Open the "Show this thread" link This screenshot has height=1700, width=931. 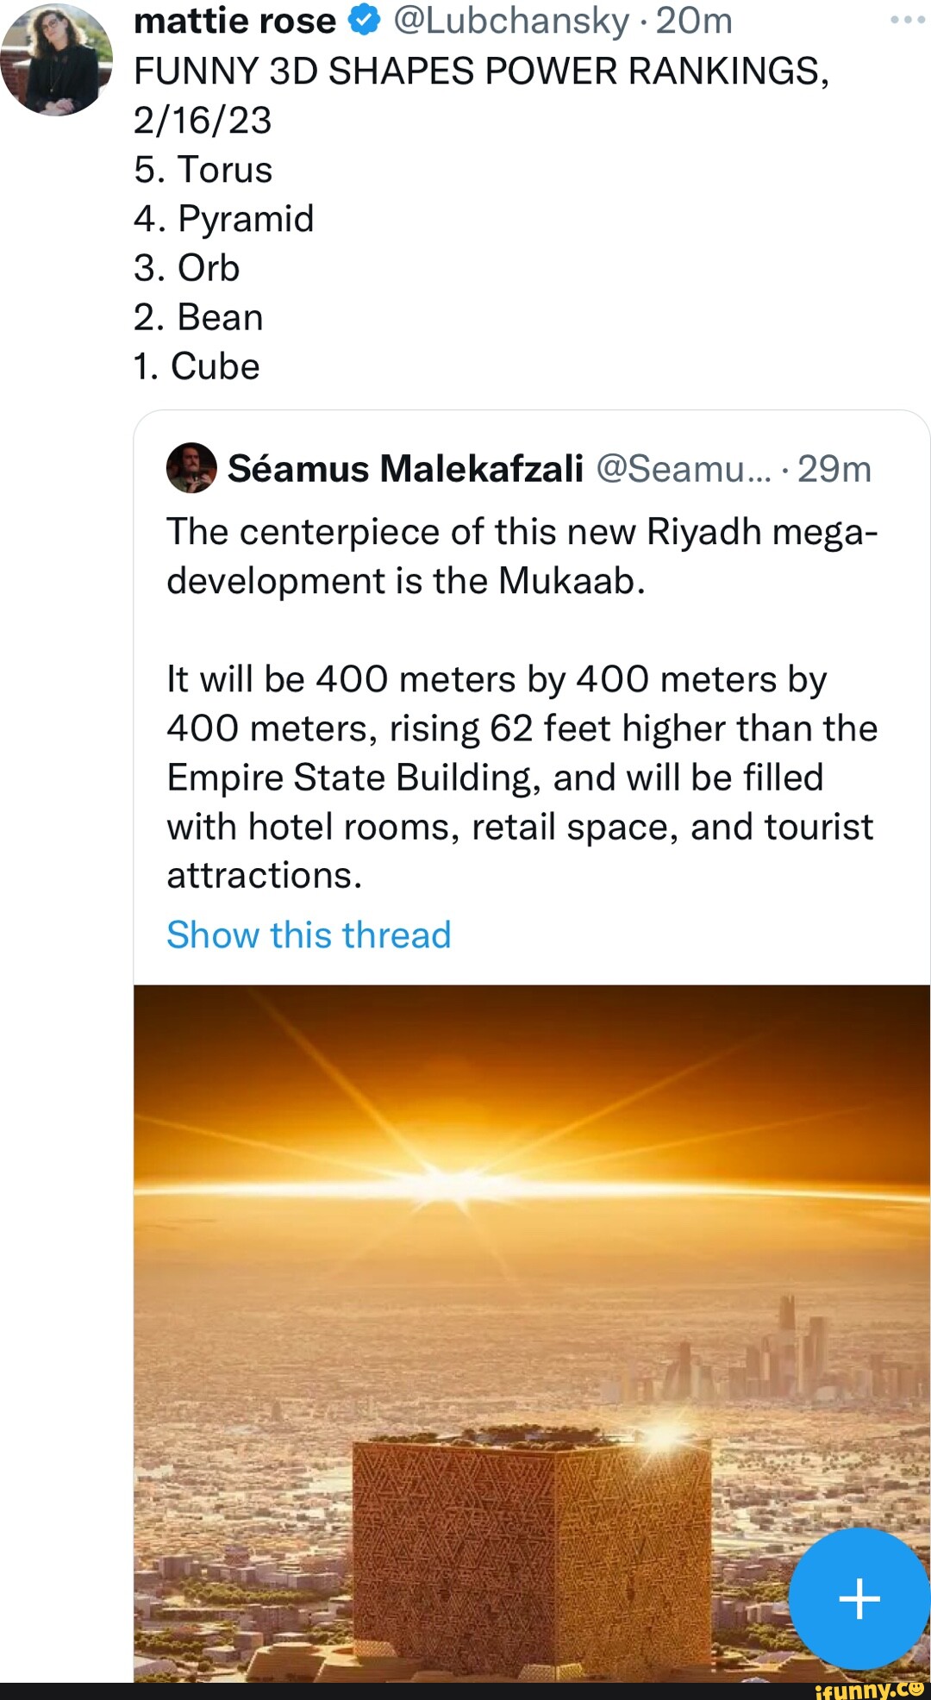pos(309,934)
